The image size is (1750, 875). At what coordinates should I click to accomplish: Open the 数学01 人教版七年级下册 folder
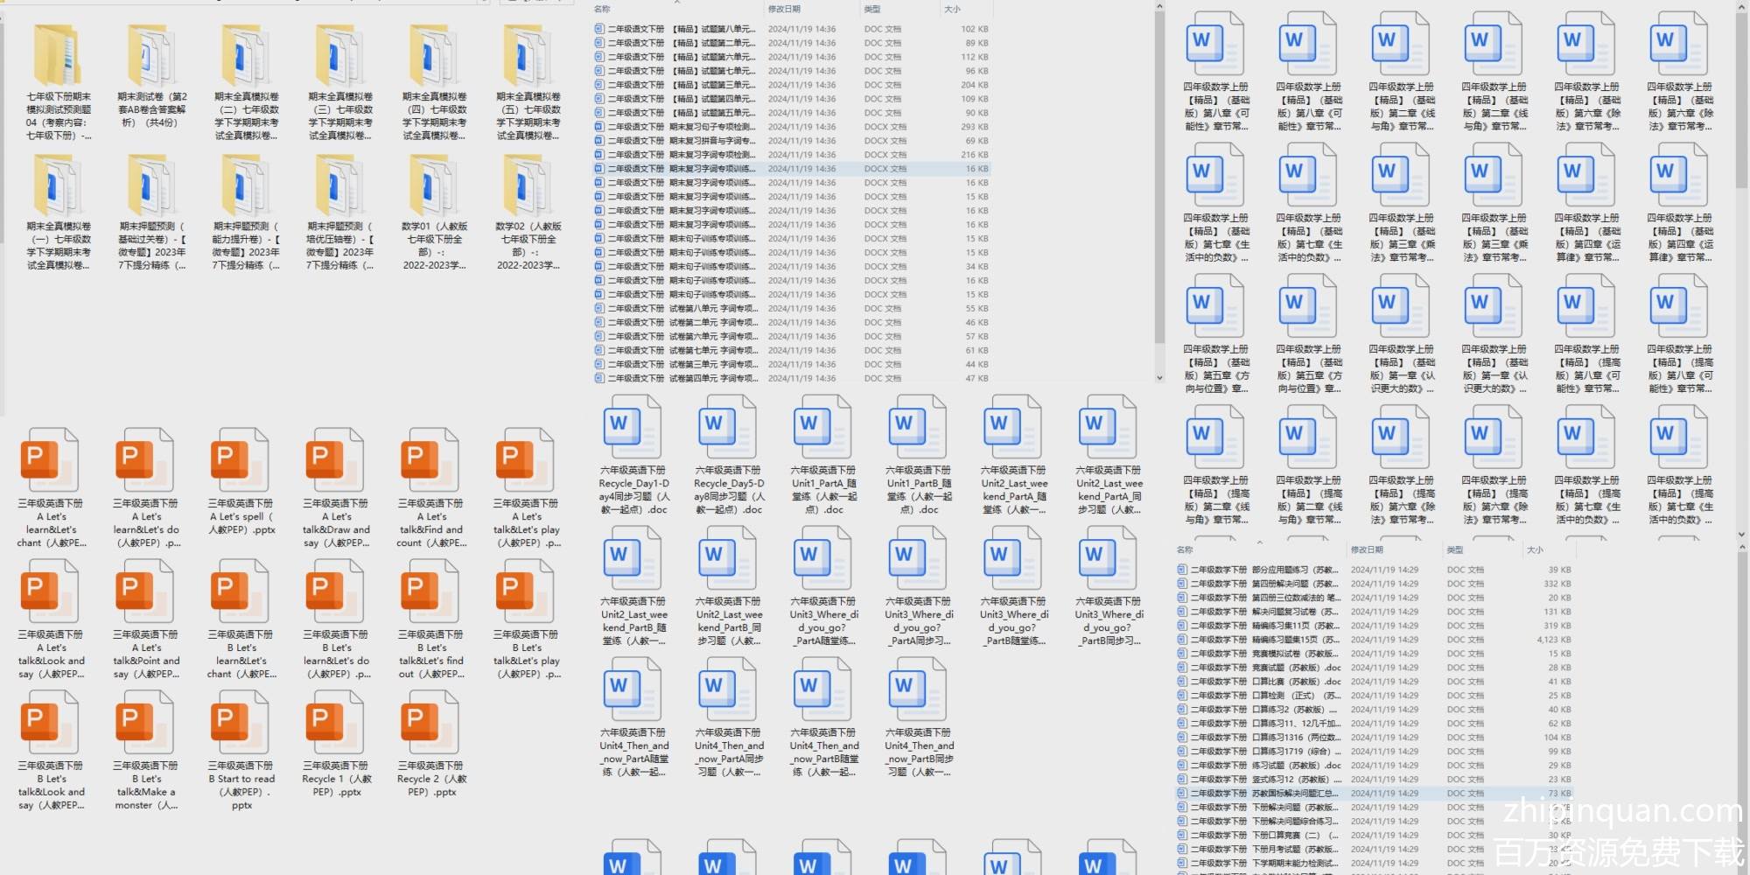pos(434,188)
